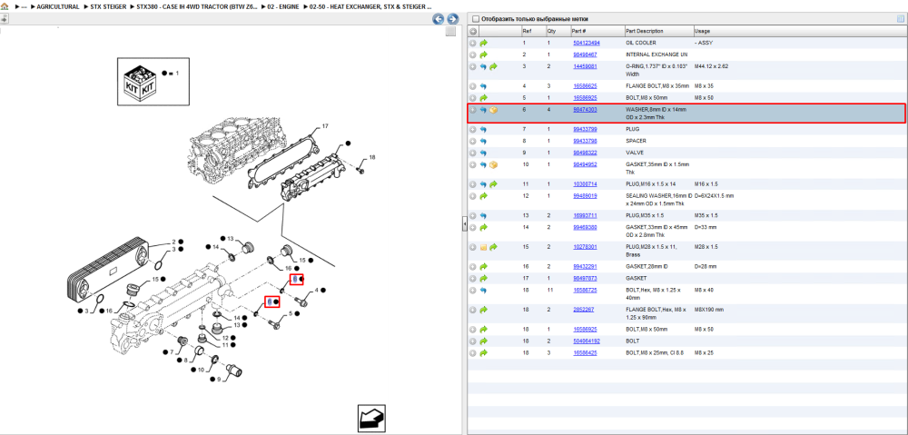Click the green arrow for OIL COOLER
The height and width of the screenshot is (435, 908).
484,43
